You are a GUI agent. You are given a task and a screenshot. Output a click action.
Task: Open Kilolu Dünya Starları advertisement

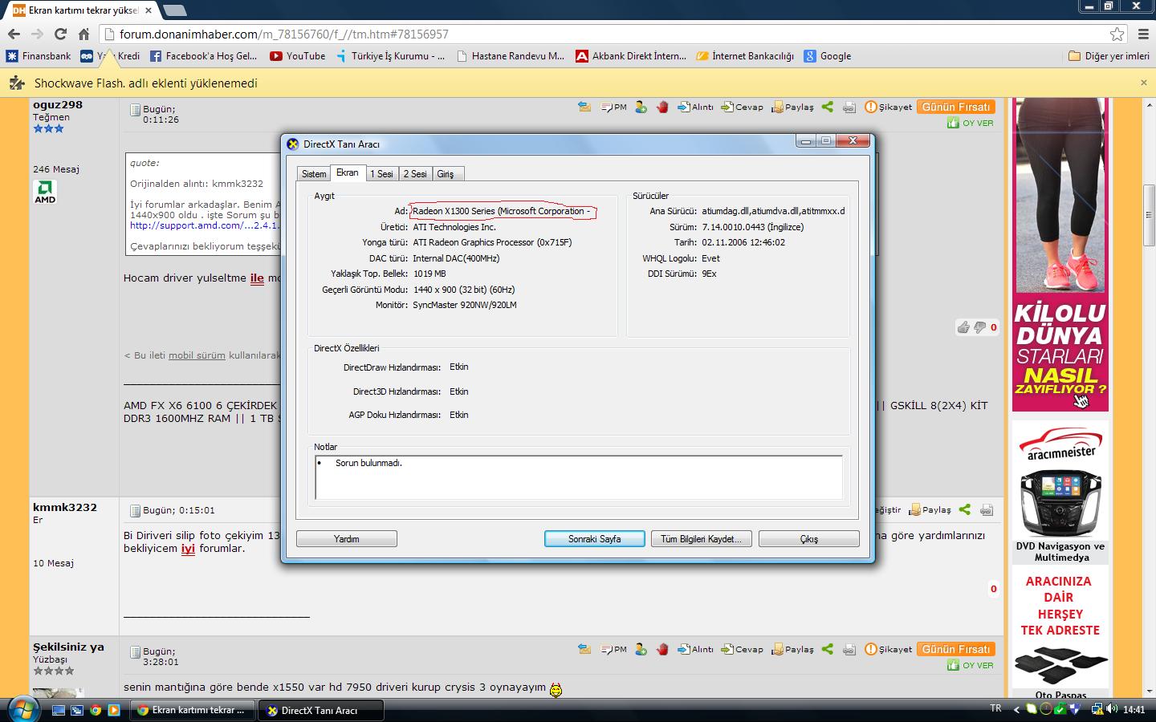click(1060, 254)
